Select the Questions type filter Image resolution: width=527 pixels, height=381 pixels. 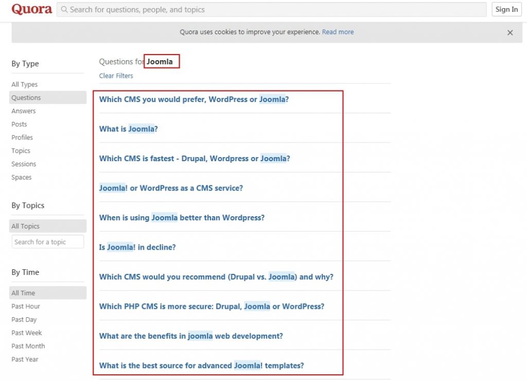click(x=48, y=97)
